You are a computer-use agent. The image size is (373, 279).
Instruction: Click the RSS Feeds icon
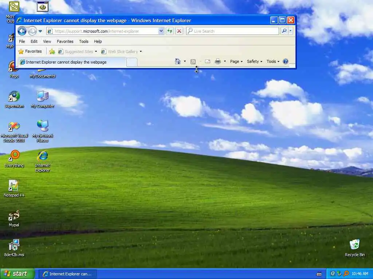pyautogui.click(x=193, y=62)
